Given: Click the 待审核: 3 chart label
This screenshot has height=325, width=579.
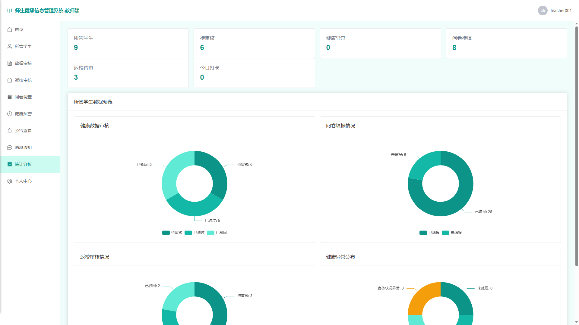Looking at the screenshot, I should pyautogui.click(x=245, y=296).
